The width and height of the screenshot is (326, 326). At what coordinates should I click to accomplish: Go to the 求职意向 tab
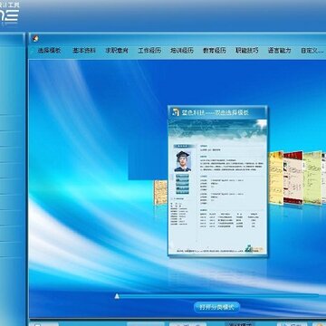pyautogui.click(x=117, y=51)
